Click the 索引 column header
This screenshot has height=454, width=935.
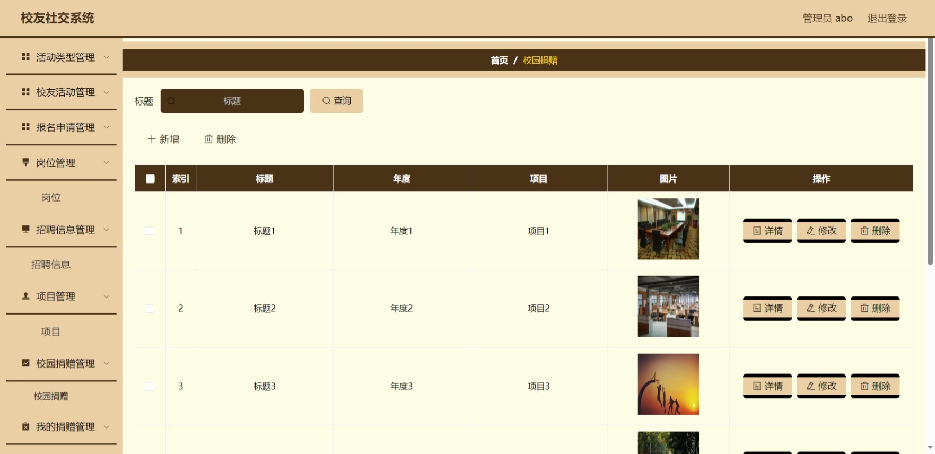point(181,179)
